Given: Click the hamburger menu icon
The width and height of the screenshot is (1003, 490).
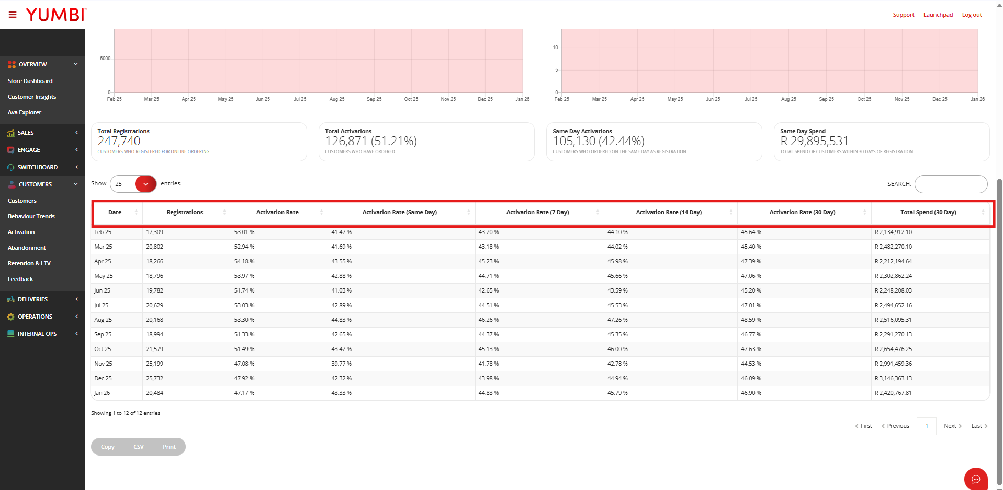Looking at the screenshot, I should click(x=13, y=15).
